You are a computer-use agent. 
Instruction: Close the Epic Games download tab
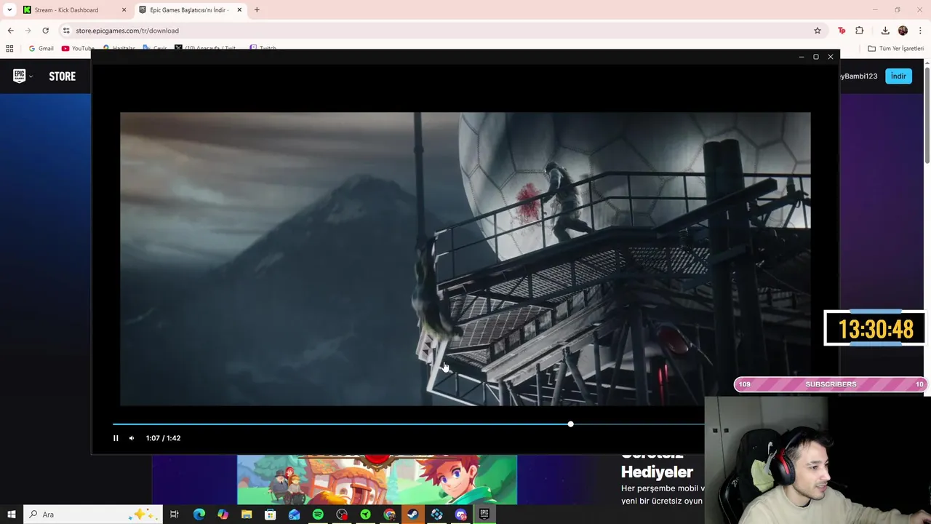(239, 10)
